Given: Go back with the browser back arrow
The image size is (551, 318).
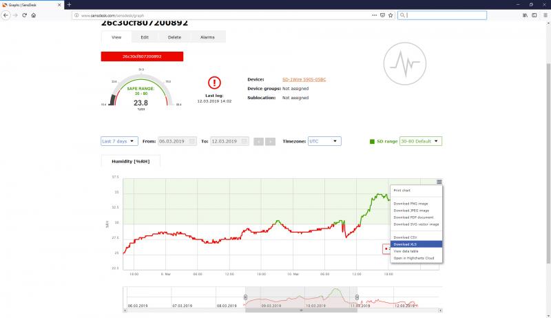Looking at the screenshot, I should click(6, 14).
